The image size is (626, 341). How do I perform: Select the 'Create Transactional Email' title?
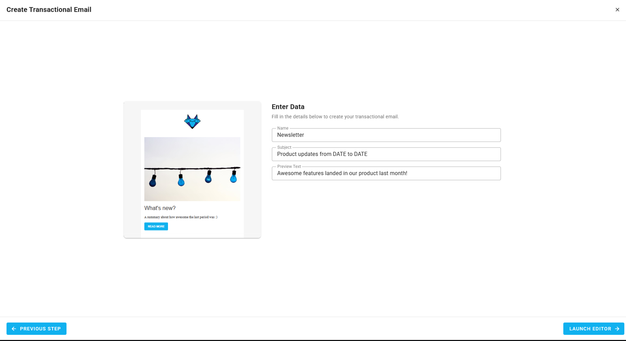click(x=49, y=10)
